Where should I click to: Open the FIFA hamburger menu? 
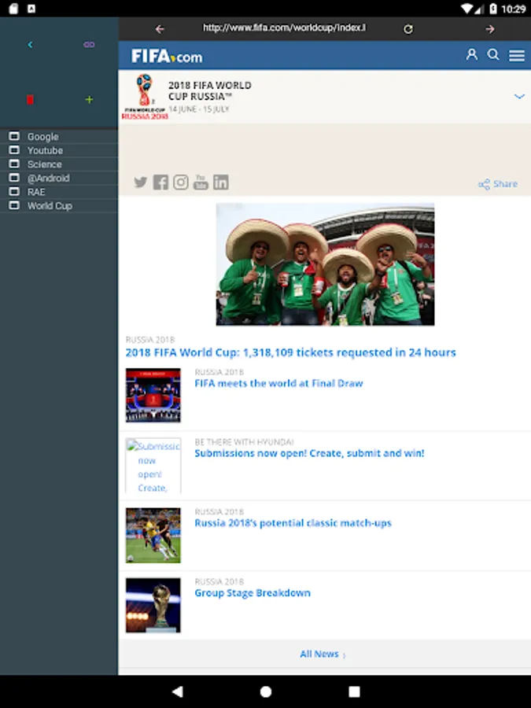(x=517, y=56)
